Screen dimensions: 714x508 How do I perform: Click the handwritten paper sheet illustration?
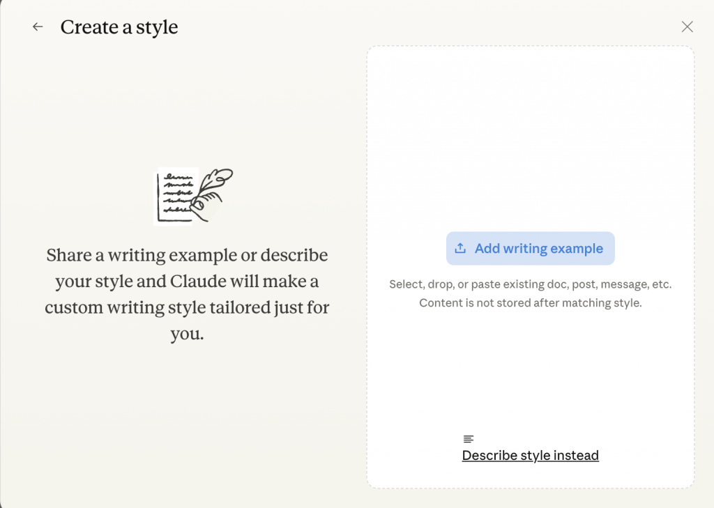point(173,196)
